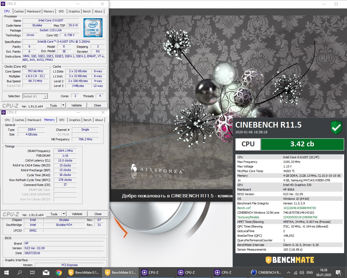
Task: Activate the third CPU-Z taskbar button
Action: pos(230,272)
